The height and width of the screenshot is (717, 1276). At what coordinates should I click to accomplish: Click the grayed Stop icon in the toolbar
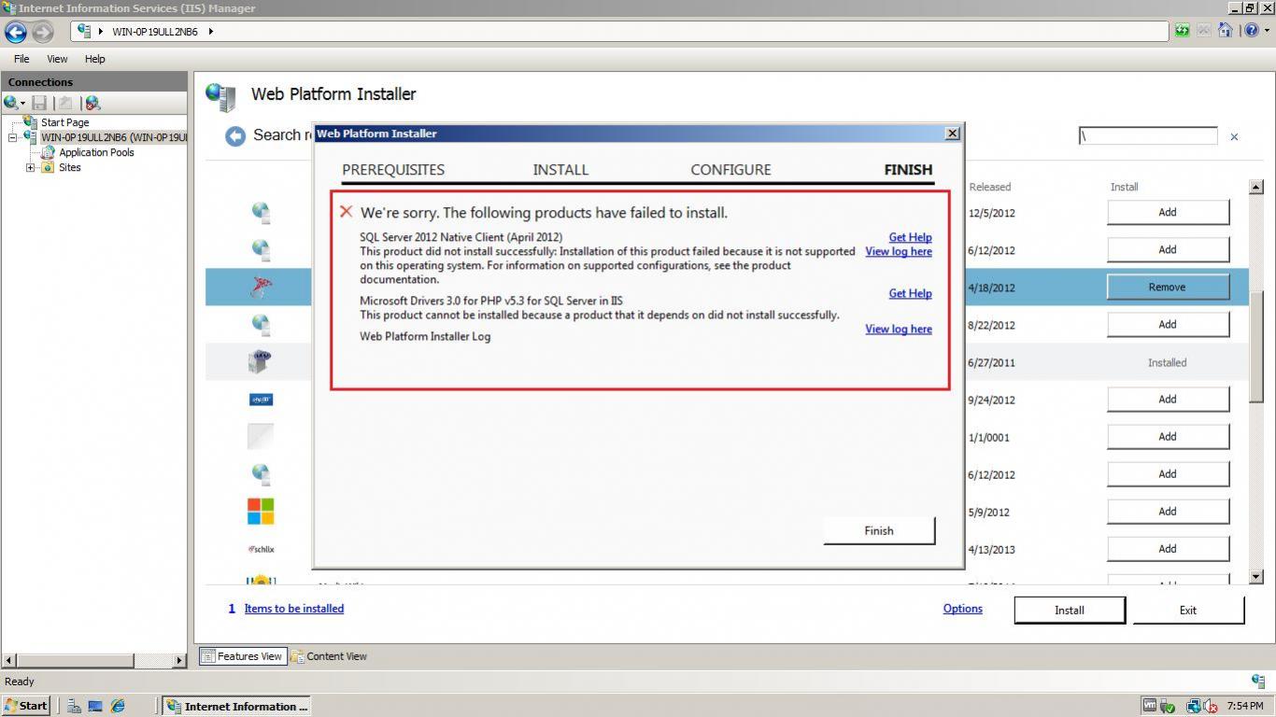[x=1203, y=31]
